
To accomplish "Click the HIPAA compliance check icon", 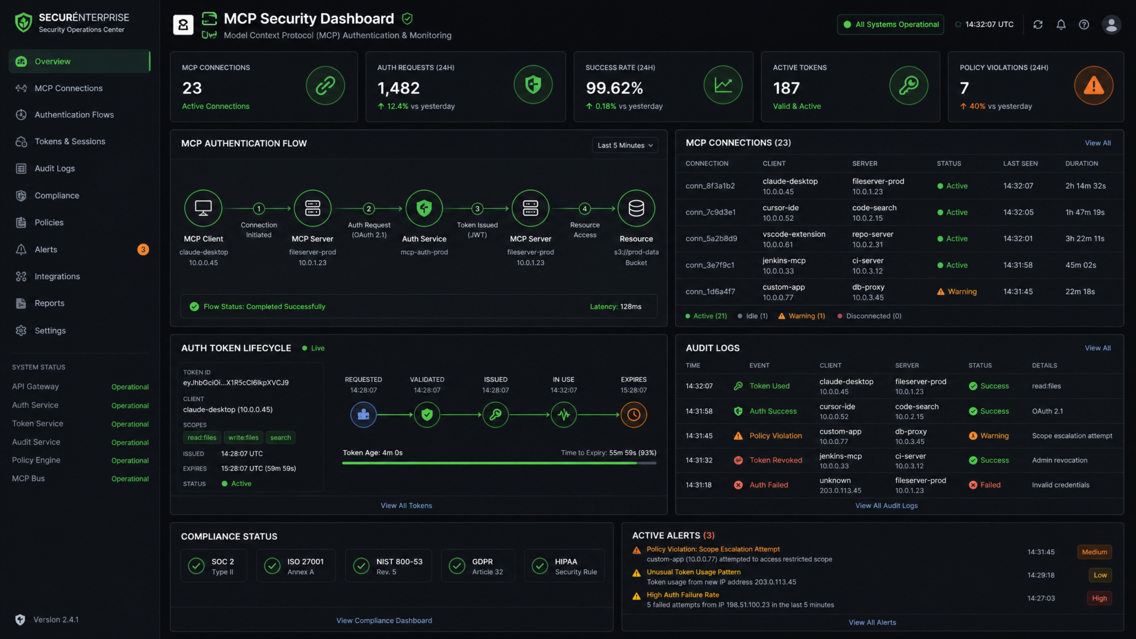I will [540, 566].
